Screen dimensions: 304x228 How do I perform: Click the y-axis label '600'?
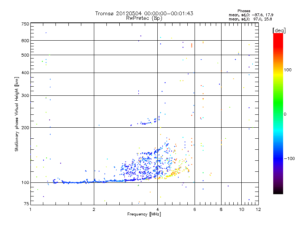click(x=25, y=41)
